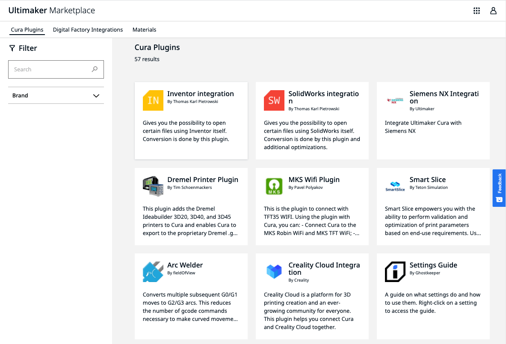Click the SolidWorks SW logo
The height and width of the screenshot is (344, 506).
tap(274, 100)
